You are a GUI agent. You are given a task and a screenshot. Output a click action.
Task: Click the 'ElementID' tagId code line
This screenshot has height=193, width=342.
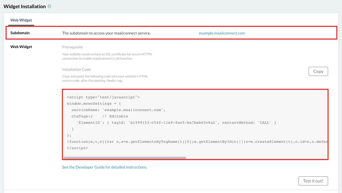coord(176,123)
